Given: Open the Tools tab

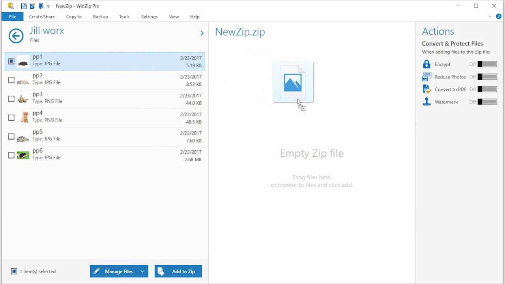Looking at the screenshot, I should 124,17.
